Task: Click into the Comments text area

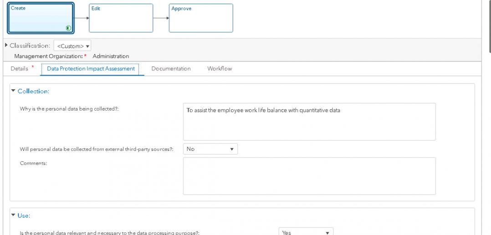Action: (309, 176)
